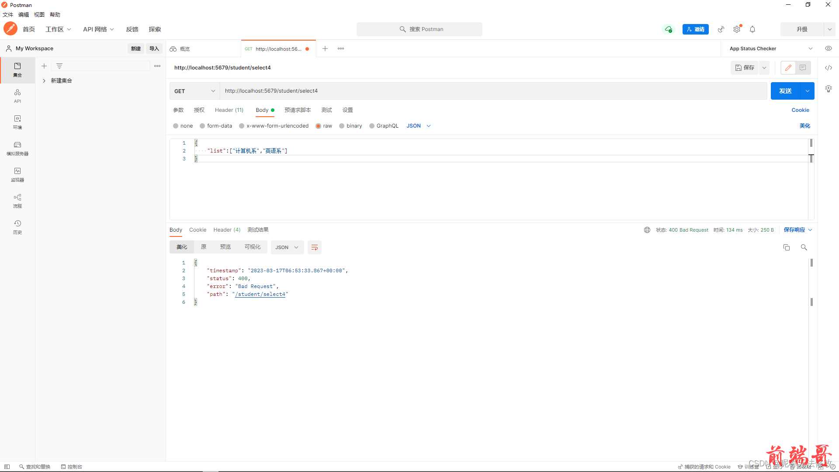Open the GET request method dropdown

pyautogui.click(x=194, y=91)
